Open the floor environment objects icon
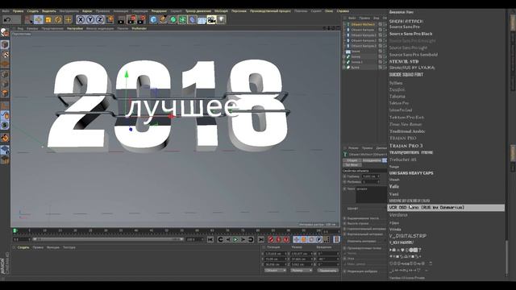The height and width of the screenshot is (290, 516). pos(202,19)
